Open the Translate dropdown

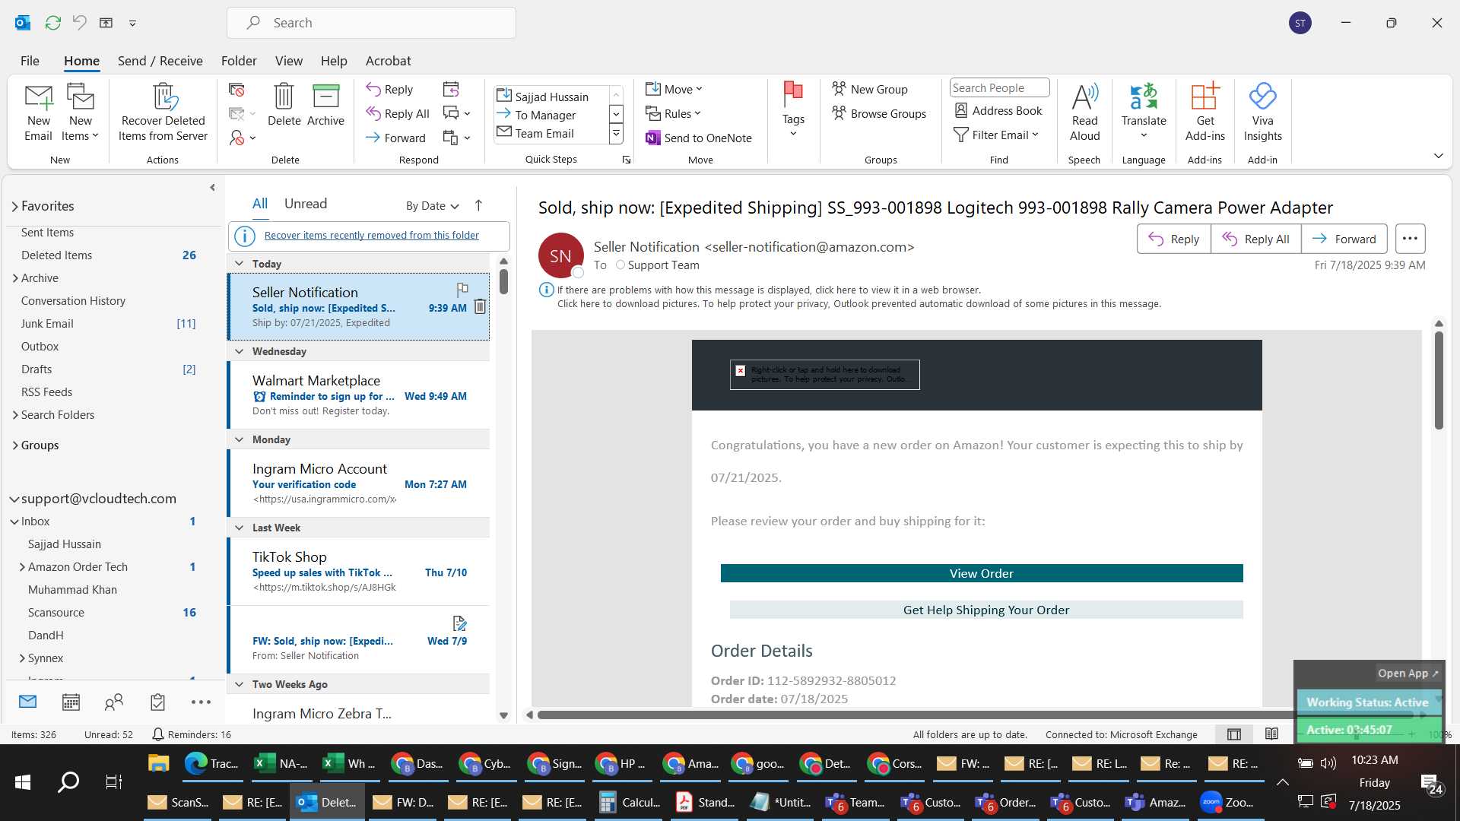(x=1143, y=113)
